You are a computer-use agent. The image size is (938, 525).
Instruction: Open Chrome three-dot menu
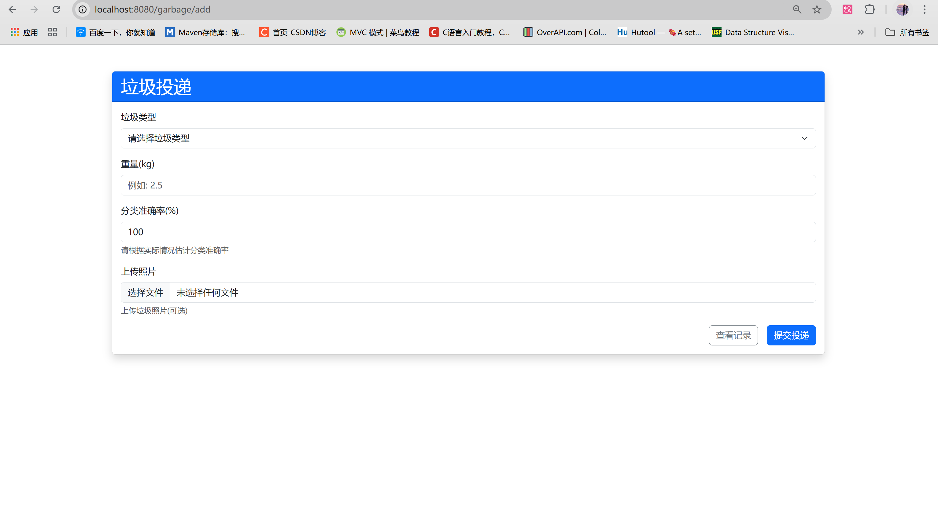point(924,9)
